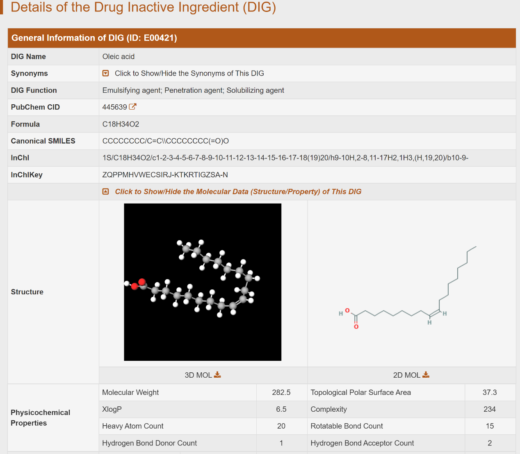Show the Synonyms of This DIG text
The height and width of the screenshot is (454, 520).
(x=189, y=73)
